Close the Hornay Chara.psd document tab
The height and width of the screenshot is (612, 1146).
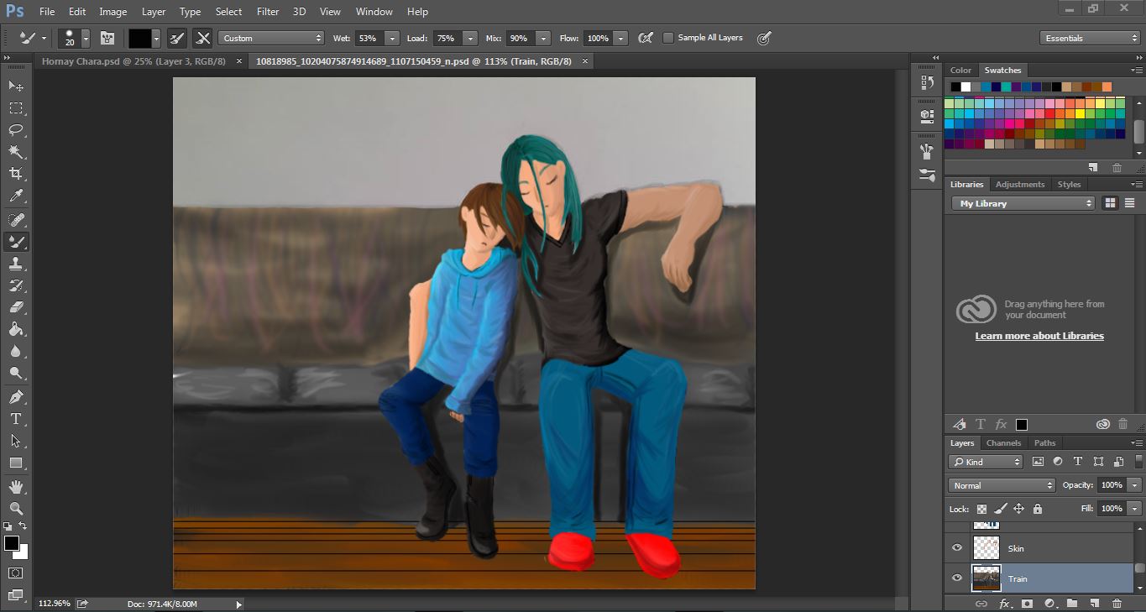pos(239,61)
